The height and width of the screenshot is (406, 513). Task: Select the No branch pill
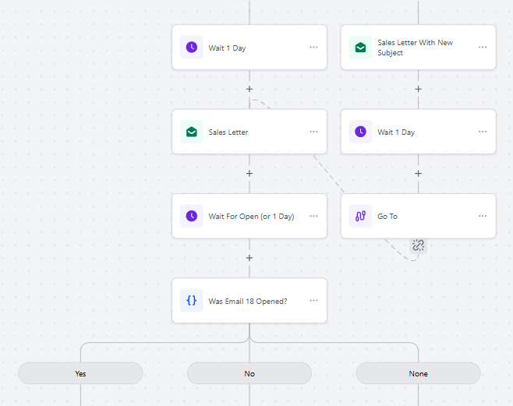(249, 373)
